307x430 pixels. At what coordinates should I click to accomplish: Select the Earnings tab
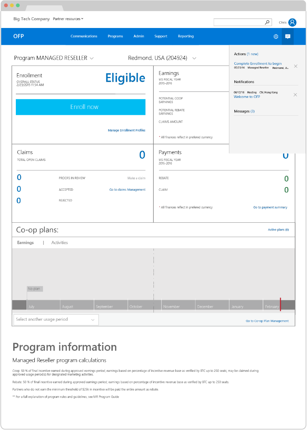pos(25,243)
